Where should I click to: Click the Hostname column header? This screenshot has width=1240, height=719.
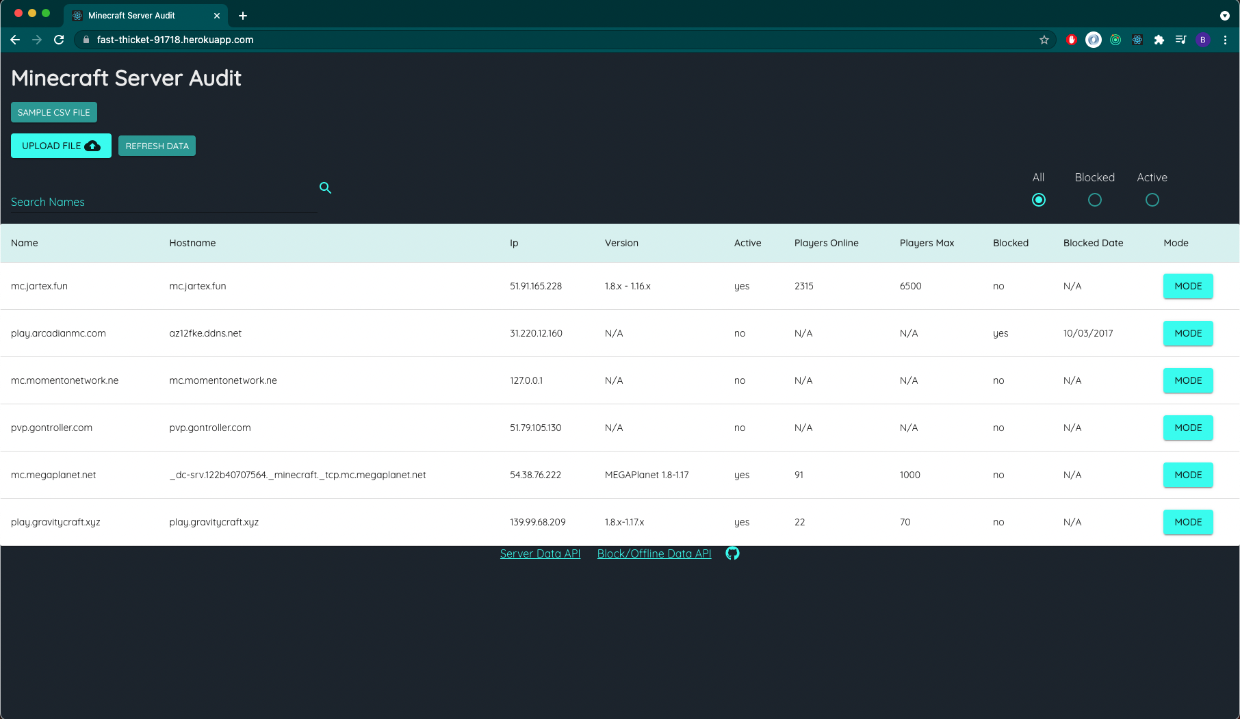pyautogui.click(x=192, y=243)
